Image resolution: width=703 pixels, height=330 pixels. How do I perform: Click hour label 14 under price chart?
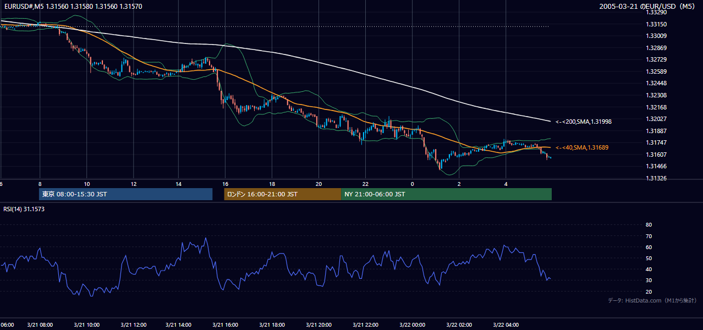click(179, 184)
